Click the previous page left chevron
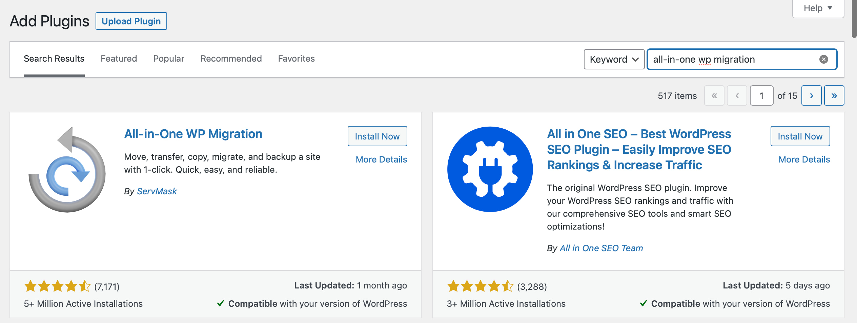857x323 pixels. [737, 95]
